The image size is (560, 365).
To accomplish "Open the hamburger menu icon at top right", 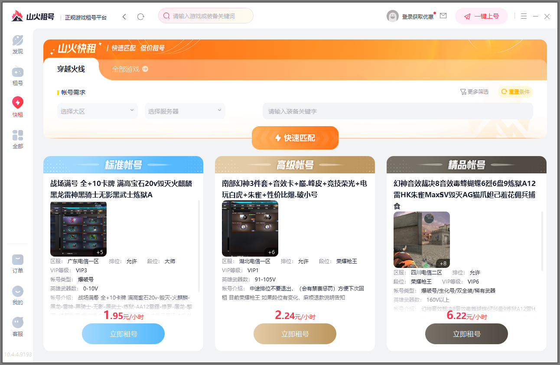I will click(524, 16).
